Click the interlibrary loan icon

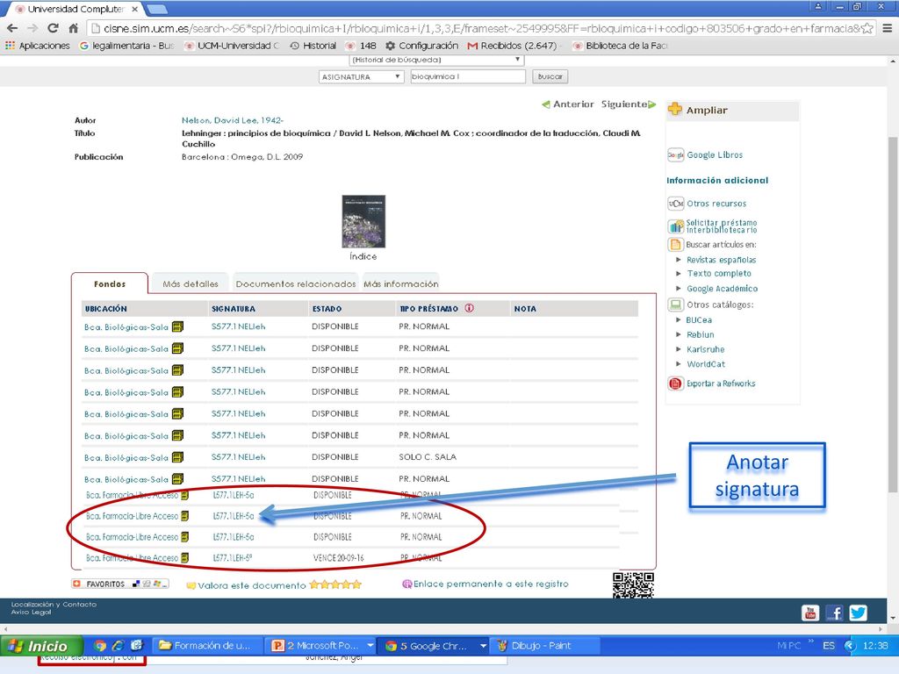[676, 226]
